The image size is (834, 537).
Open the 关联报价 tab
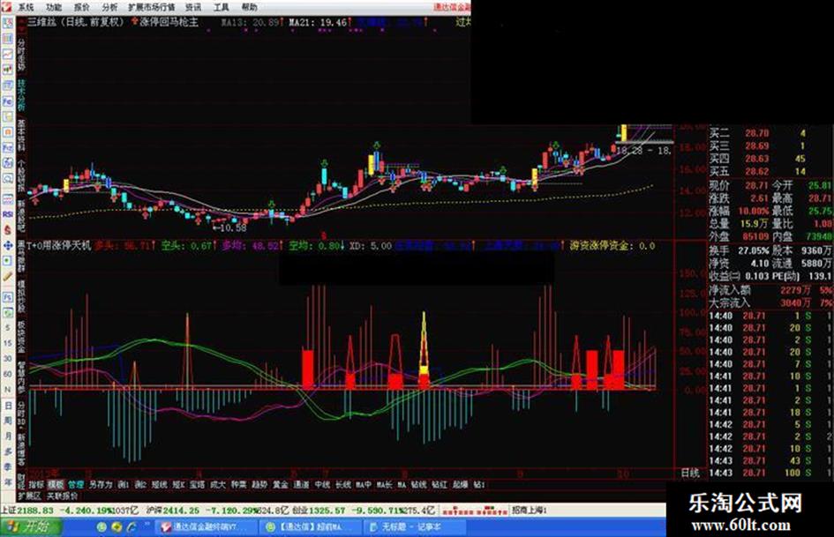[x=63, y=496]
